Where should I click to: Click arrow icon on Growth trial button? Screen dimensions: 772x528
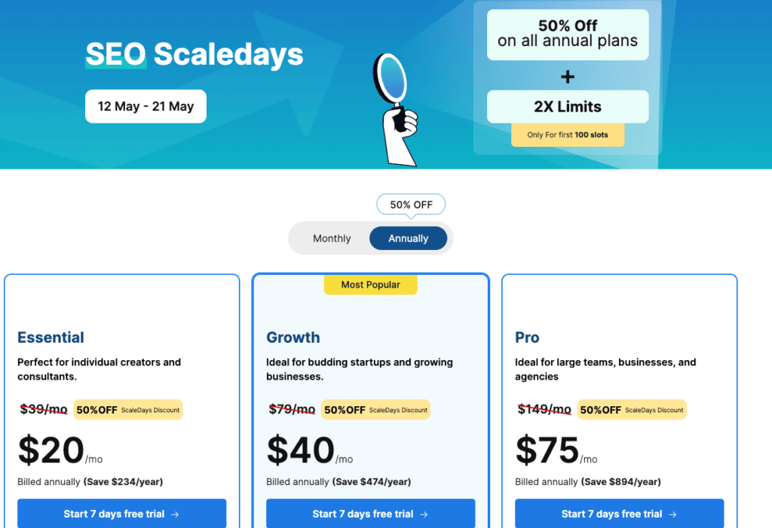click(x=424, y=514)
